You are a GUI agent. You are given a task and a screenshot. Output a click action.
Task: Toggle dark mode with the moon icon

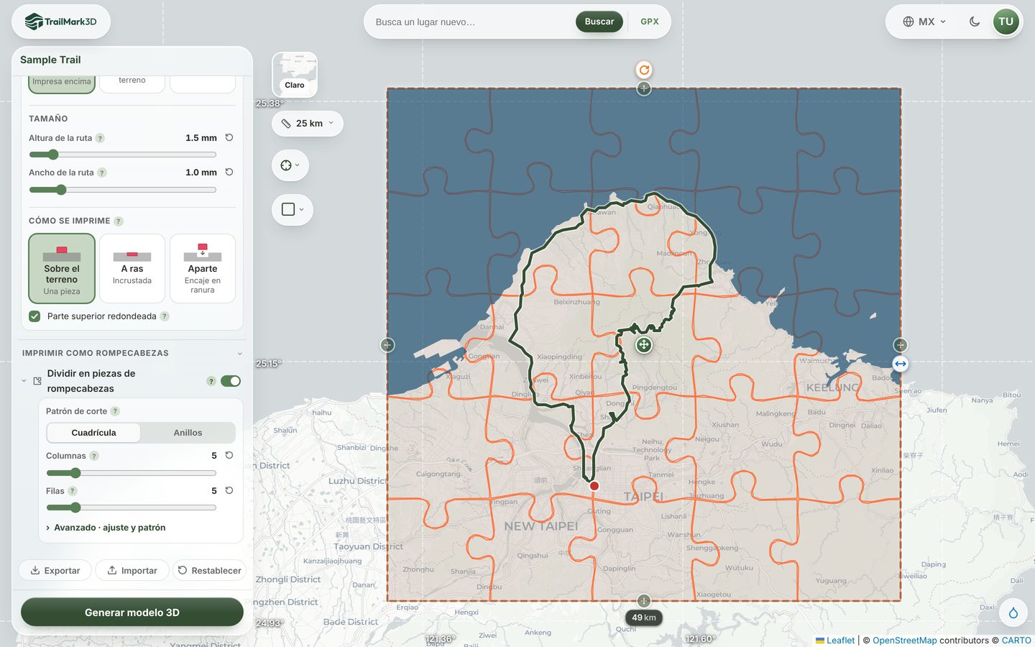coord(975,22)
